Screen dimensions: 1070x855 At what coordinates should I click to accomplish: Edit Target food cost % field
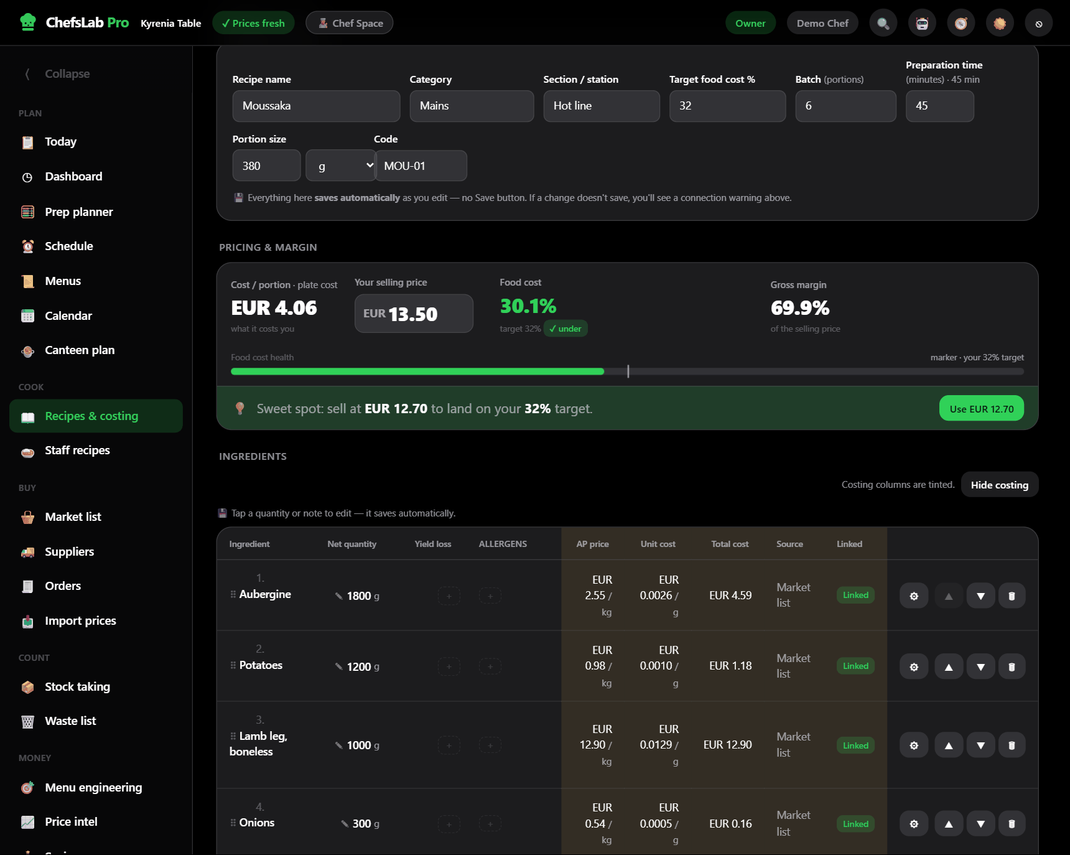[727, 106]
